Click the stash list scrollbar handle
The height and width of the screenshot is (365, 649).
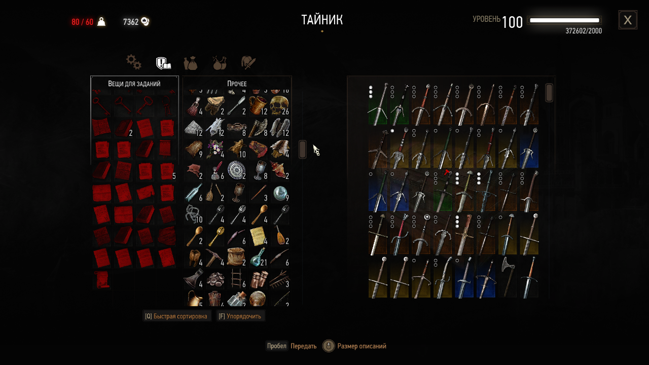302,150
